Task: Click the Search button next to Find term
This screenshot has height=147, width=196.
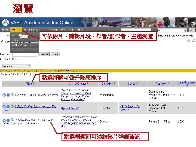Action: [44, 54]
